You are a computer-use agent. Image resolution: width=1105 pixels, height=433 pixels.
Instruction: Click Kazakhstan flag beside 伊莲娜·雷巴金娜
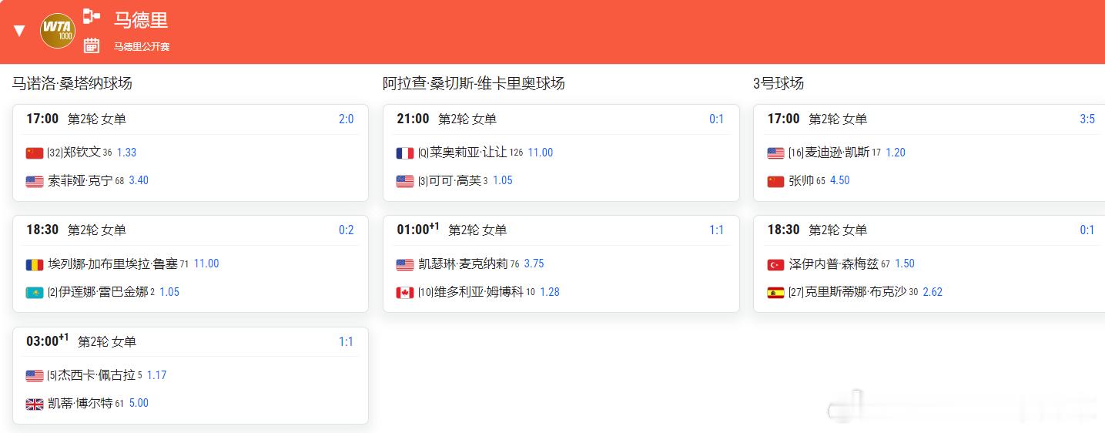pyautogui.click(x=35, y=292)
